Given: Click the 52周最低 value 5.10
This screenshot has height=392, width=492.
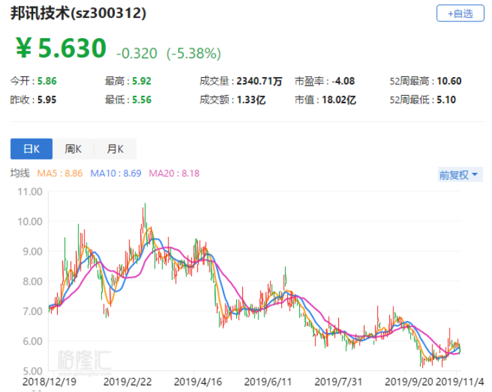Looking at the screenshot, I should [446, 100].
